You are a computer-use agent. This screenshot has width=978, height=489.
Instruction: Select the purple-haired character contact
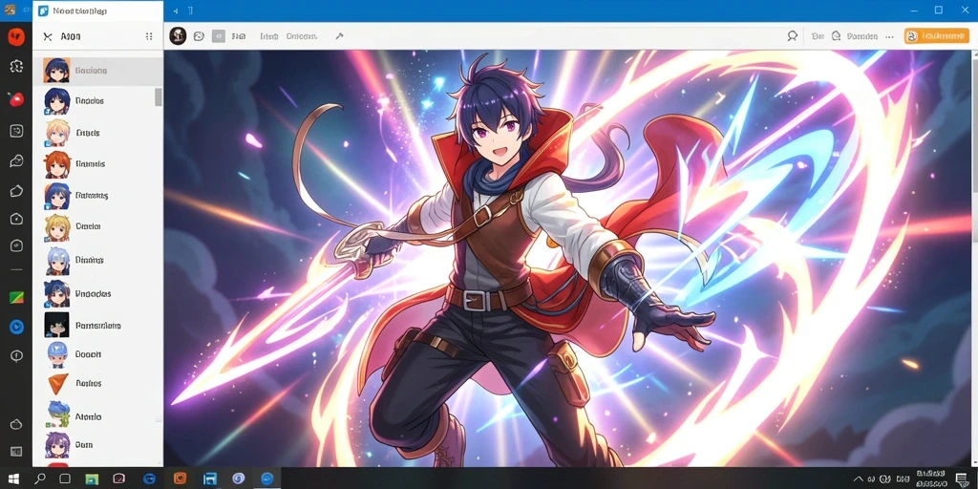pos(98,445)
